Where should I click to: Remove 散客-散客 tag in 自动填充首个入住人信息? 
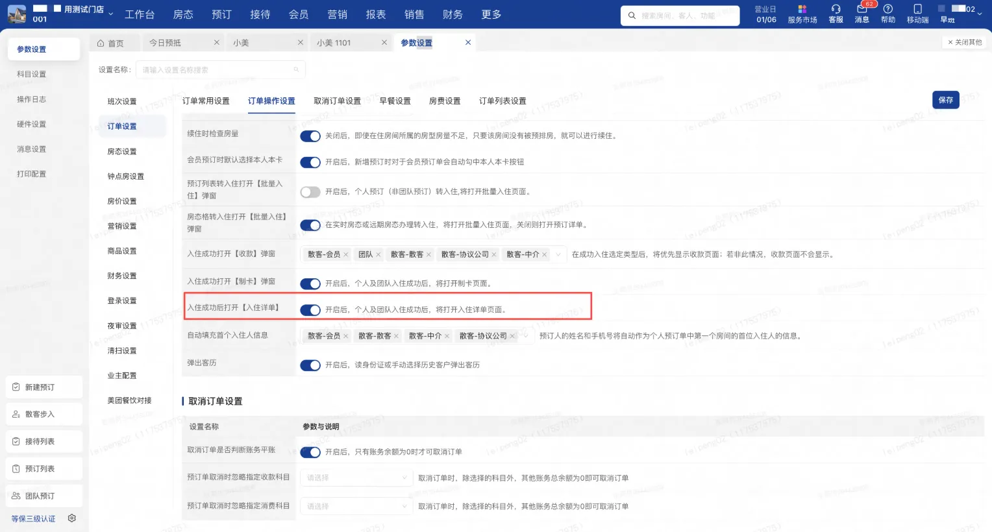tap(396, 336)
